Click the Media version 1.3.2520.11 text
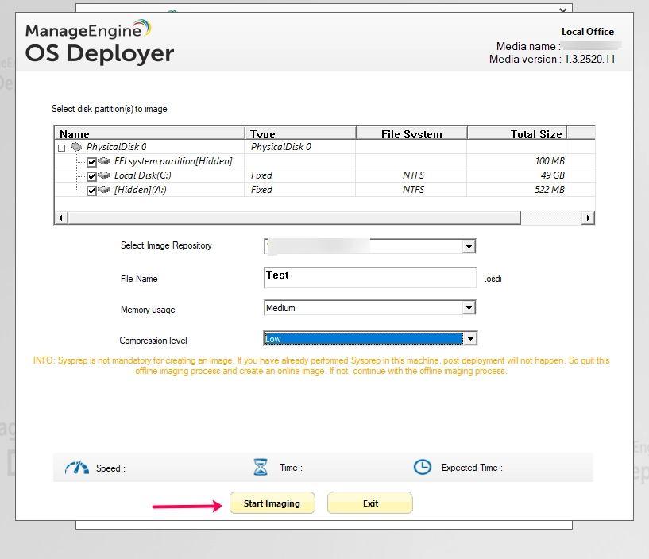The width and height of the screenshot is (649, 559). coord(552,60)
